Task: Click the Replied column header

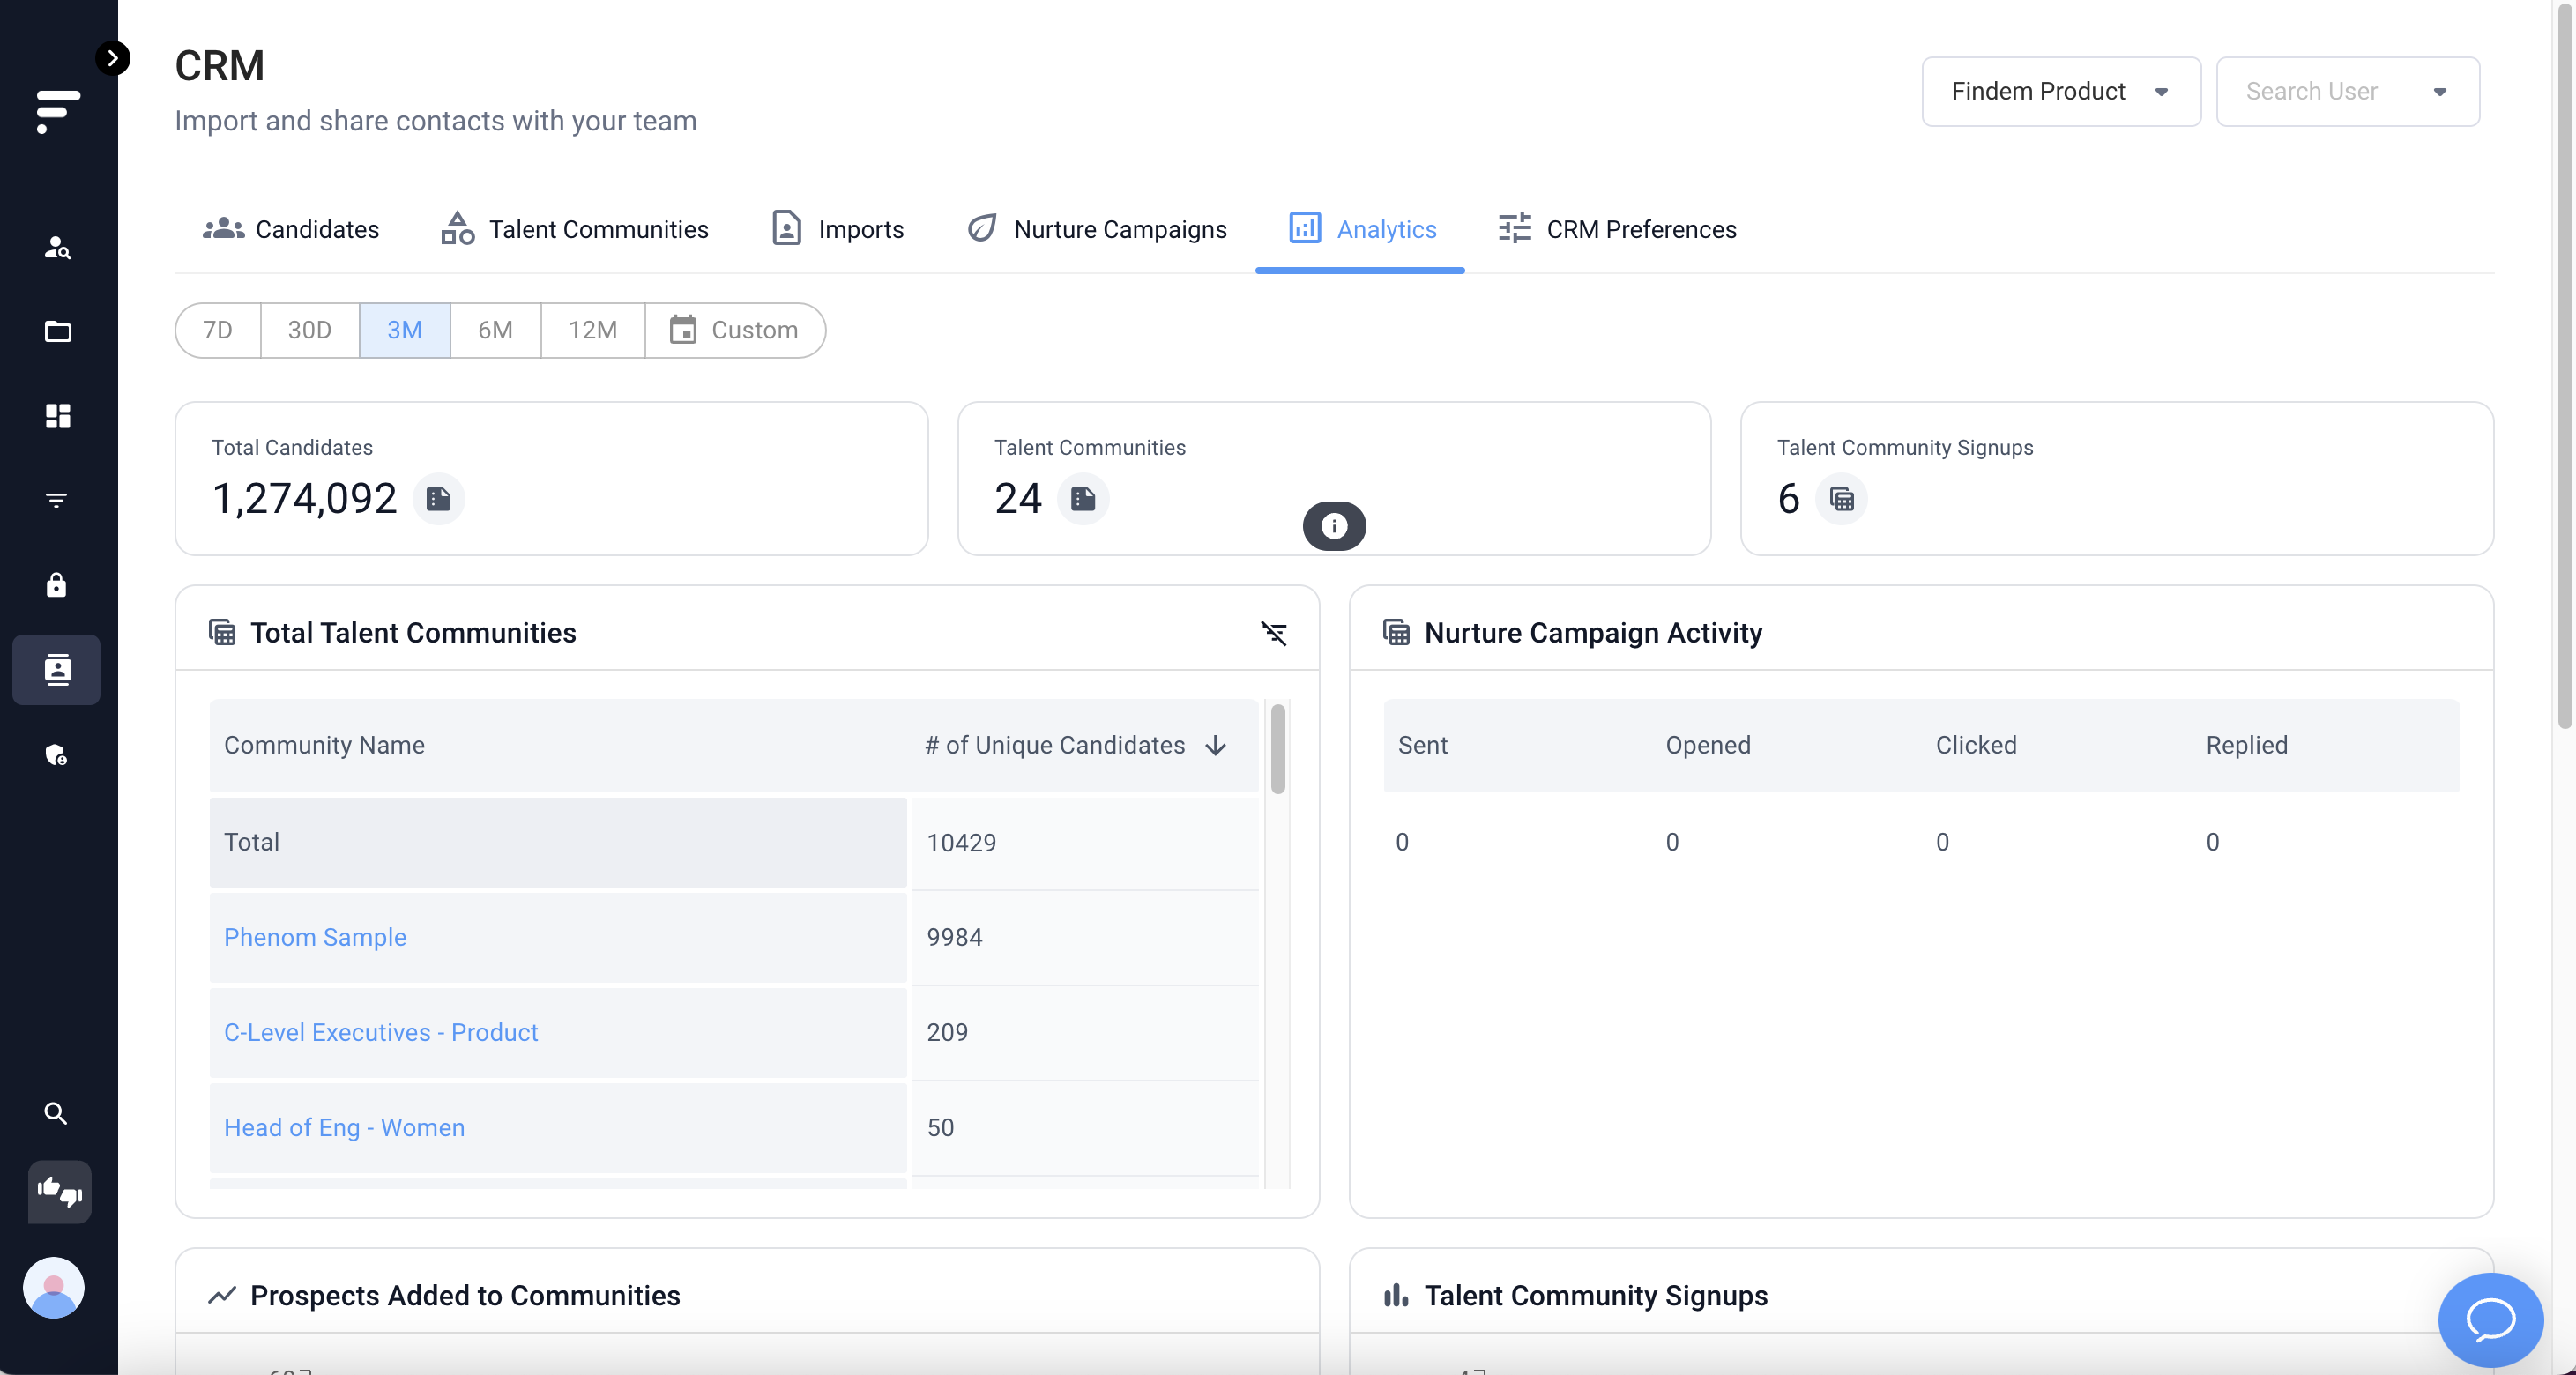Action: (x=2247, y=745)
